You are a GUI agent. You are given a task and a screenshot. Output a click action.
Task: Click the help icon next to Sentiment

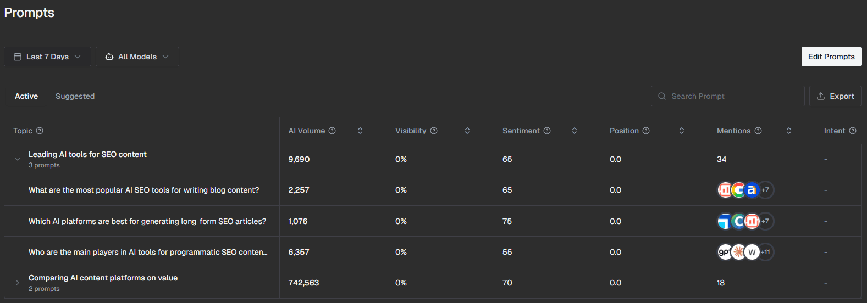point(547,131)
